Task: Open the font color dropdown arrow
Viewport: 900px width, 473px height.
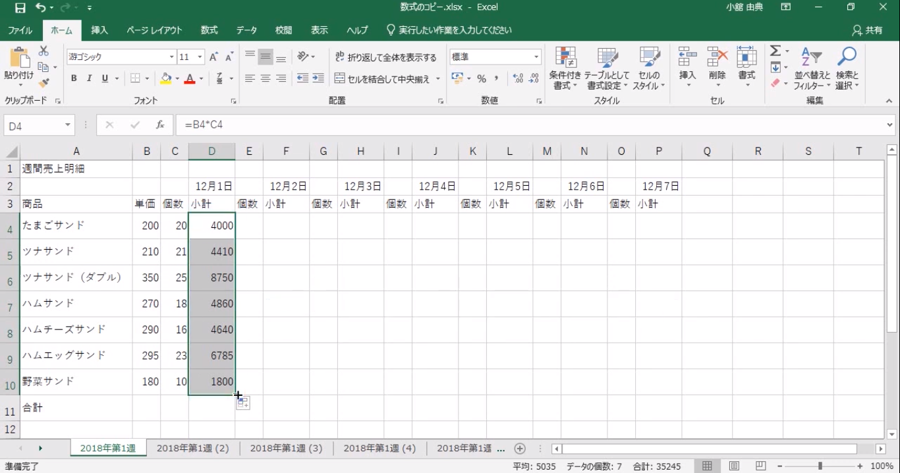Action: pyautogui.click(x=201, y=78)
